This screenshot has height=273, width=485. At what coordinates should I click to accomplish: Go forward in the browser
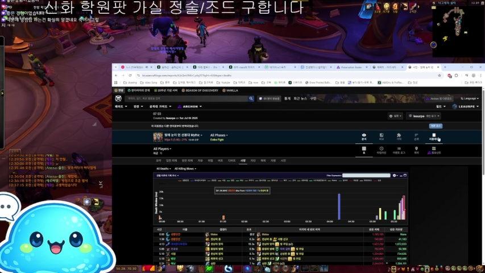click(123, 75)
